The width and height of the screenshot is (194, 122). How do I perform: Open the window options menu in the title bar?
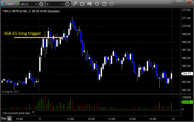(x=174, y=2)
